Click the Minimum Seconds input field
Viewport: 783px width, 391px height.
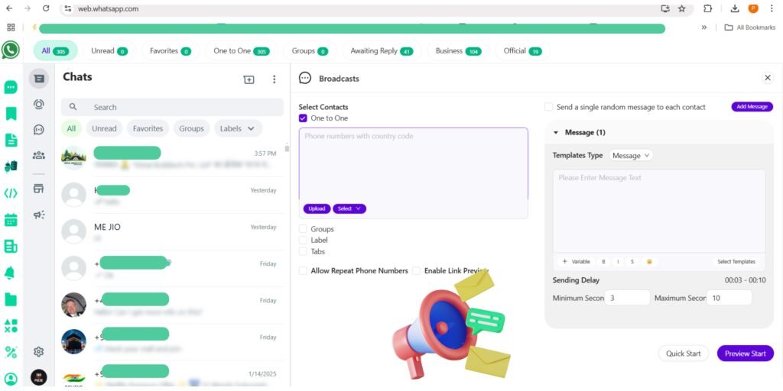click(627, 298)
